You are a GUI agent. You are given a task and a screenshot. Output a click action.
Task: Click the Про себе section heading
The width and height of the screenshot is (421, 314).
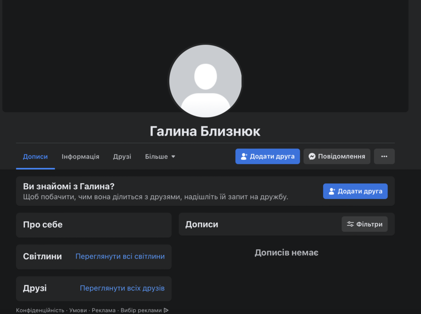coord(43,225)
